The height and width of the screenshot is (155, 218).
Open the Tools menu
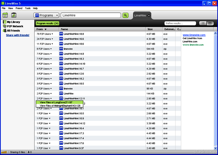click(x=28, y=8)
